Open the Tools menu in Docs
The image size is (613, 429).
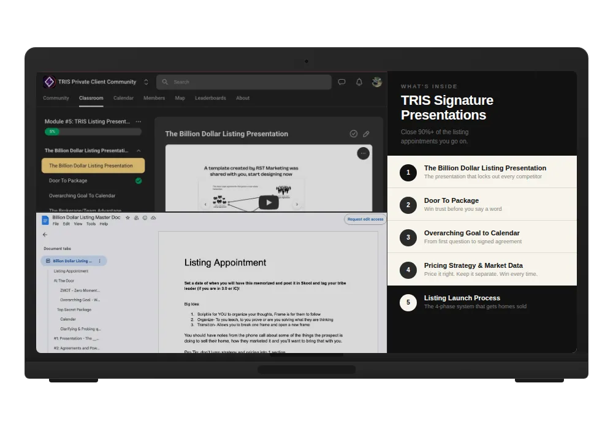pyautogui.click(x=91, y=224)
